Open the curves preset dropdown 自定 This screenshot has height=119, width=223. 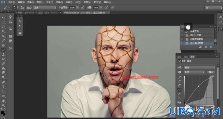click(200, 68)
